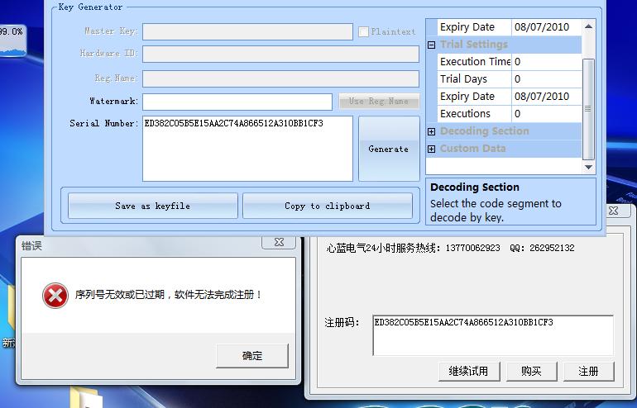Click the property grid scrollbar thumb
This screenshot has width=637, height=408.
click(588, 107)
